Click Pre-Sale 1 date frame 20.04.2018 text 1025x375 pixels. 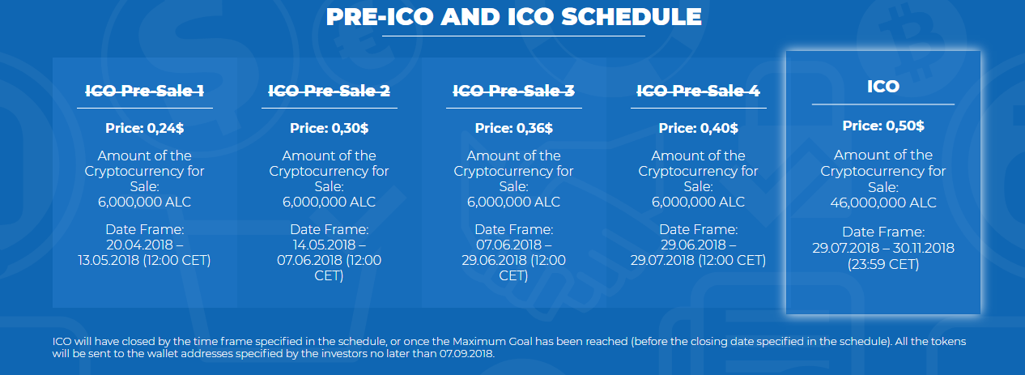(144, 245)
